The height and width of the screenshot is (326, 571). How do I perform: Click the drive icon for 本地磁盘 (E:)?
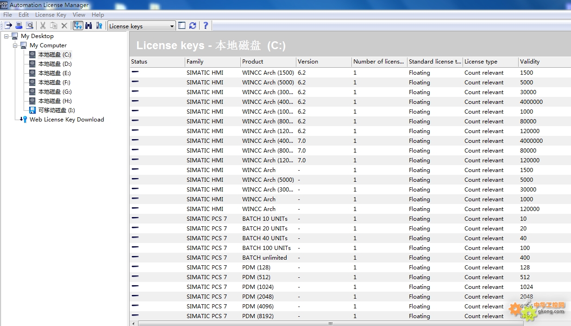click(32, 73)
